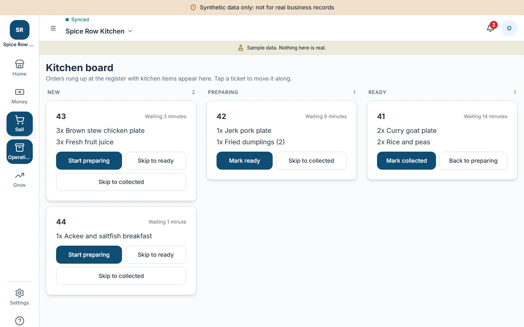Image resolution: width=524 pixels, height=327 pixels.
Task: Click '3x Fresh fruit juice' item
Action: pyautogui.click(x=85, y=142)
